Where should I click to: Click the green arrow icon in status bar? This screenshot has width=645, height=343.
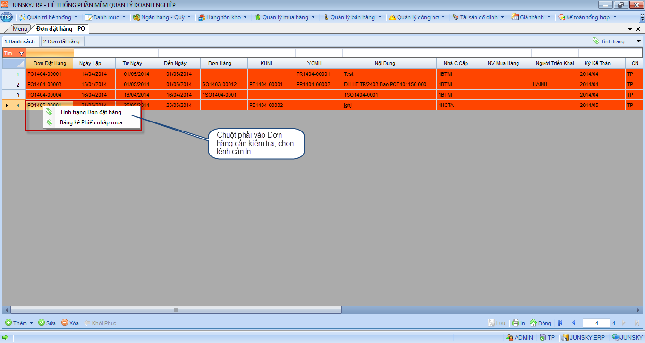[5, 337]
